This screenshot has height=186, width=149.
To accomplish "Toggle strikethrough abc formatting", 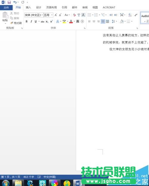I will 43,21.
